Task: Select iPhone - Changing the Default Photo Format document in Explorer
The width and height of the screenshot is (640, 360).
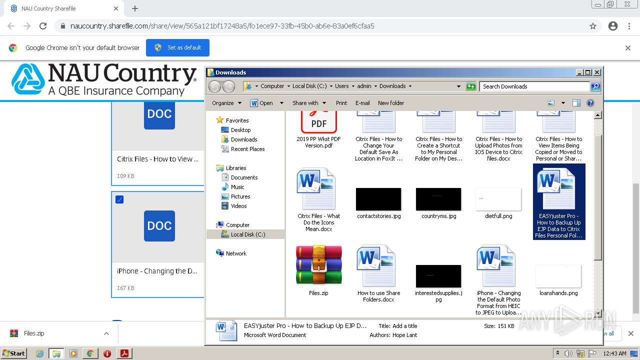Action: click(498, 280)
